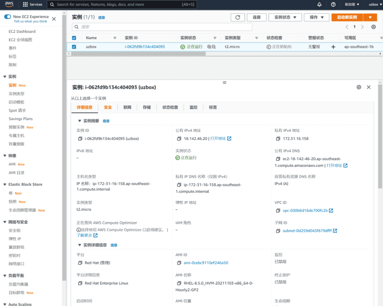Switch to the 存储 tab
Image resolution: width=383 pixels, height=306 pixels.
(x=147, y=107)
